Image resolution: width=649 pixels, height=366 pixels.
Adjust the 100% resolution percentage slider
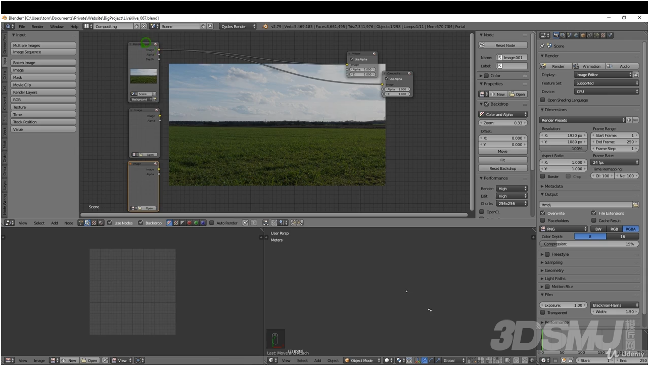564,149
